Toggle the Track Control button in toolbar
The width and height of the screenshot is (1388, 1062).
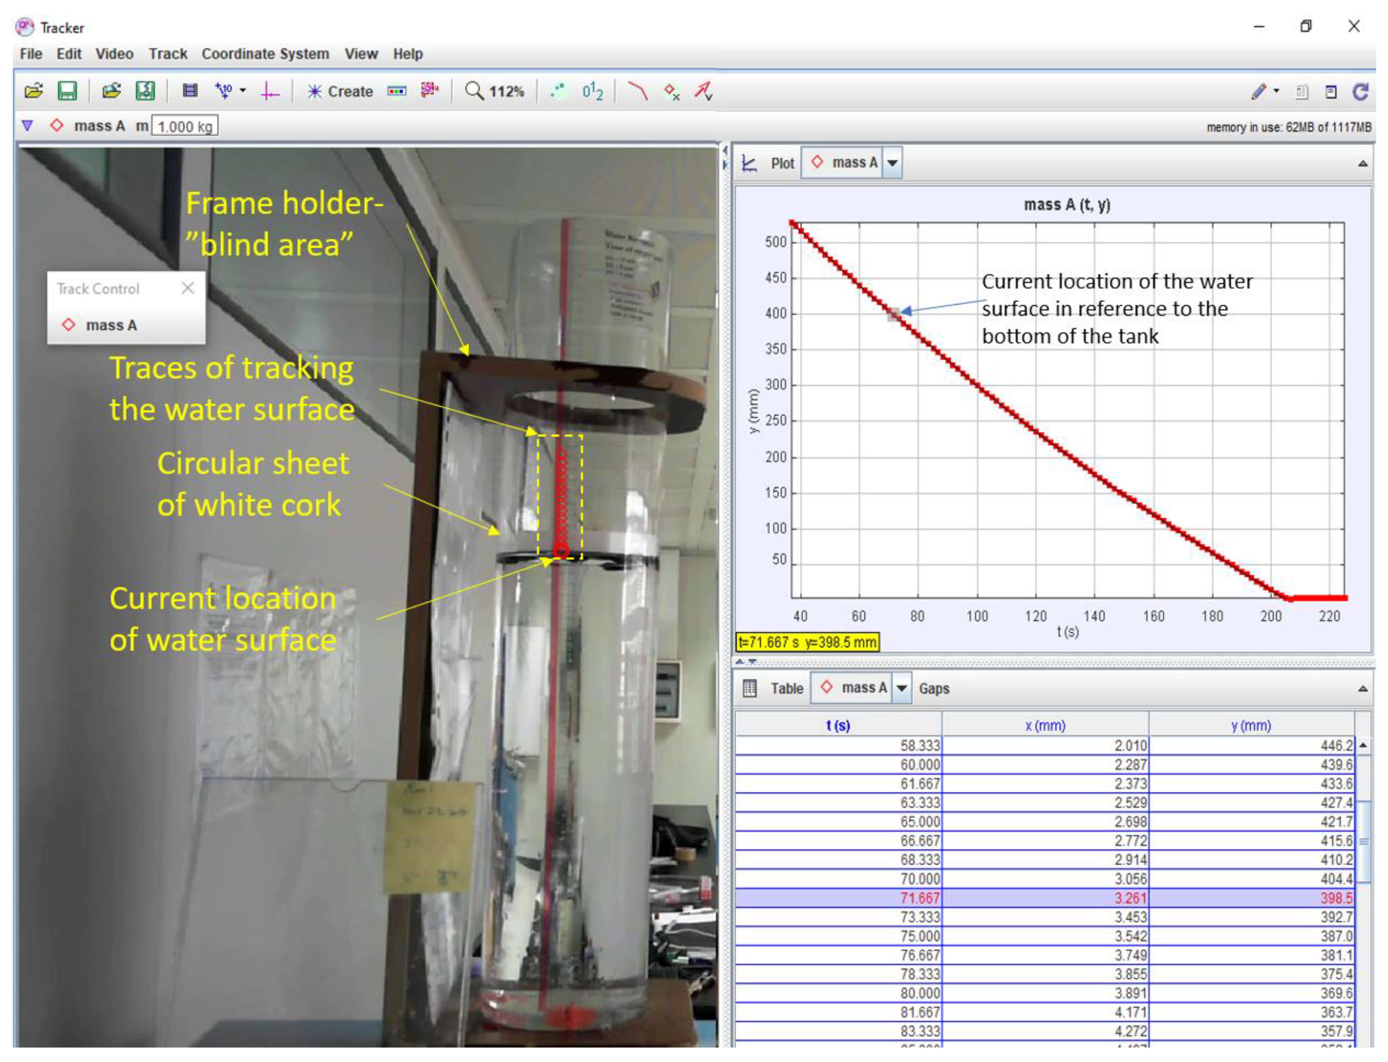[x=397, y=92]
